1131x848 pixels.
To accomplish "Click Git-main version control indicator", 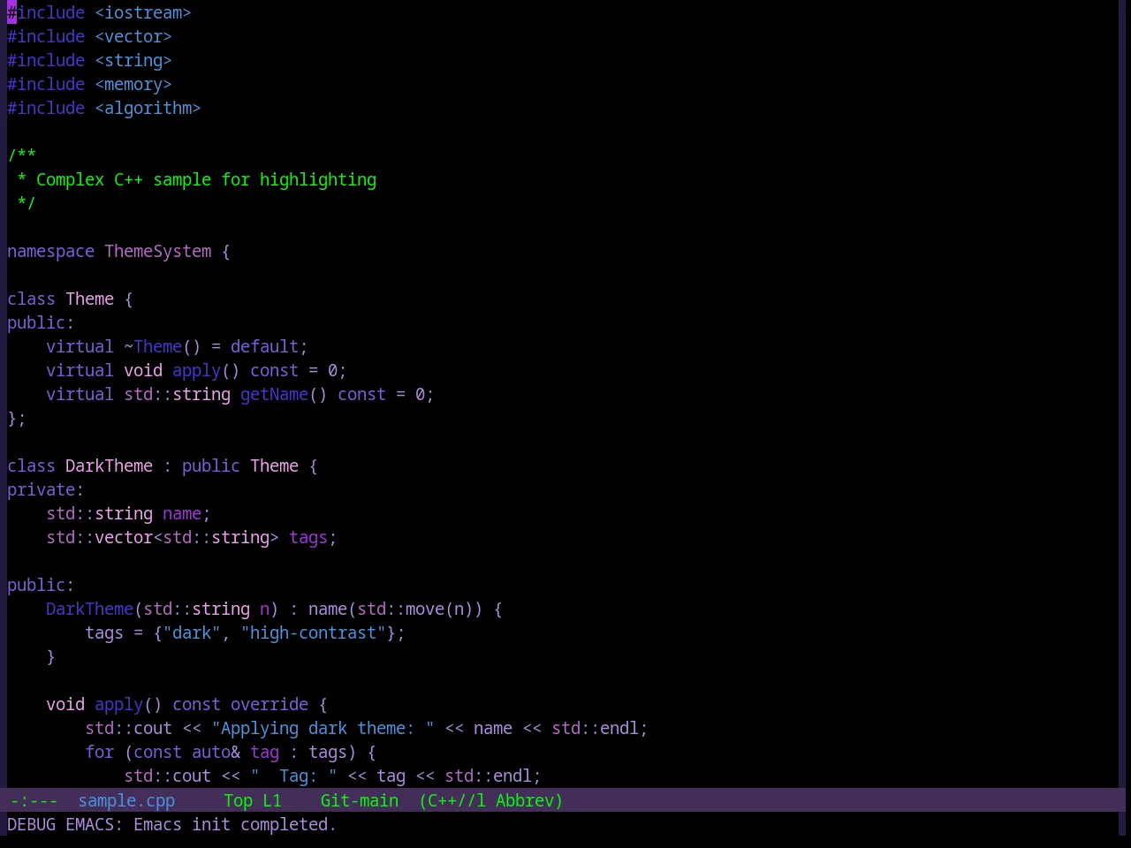I will [x=360, y=800].
